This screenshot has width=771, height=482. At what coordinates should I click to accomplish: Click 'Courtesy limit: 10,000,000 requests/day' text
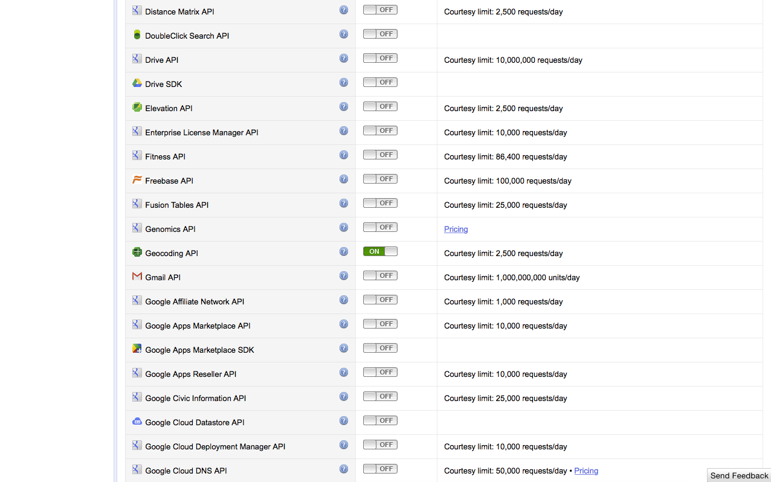(513, 60)
